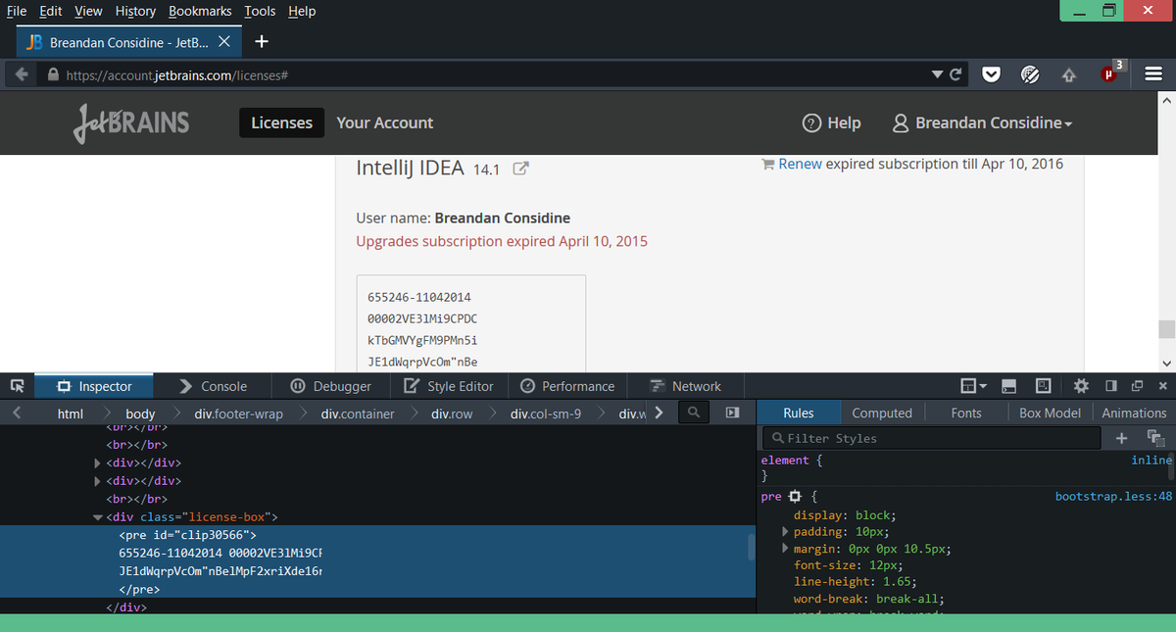The image size is (1176, 632).
Task: Switch to the Debugger tab
Action: pos(331,386)
